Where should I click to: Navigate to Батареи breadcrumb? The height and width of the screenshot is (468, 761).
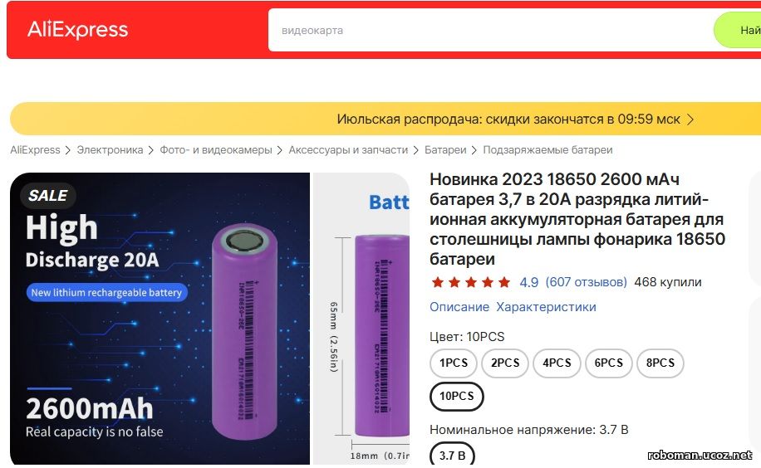[445, 150]
